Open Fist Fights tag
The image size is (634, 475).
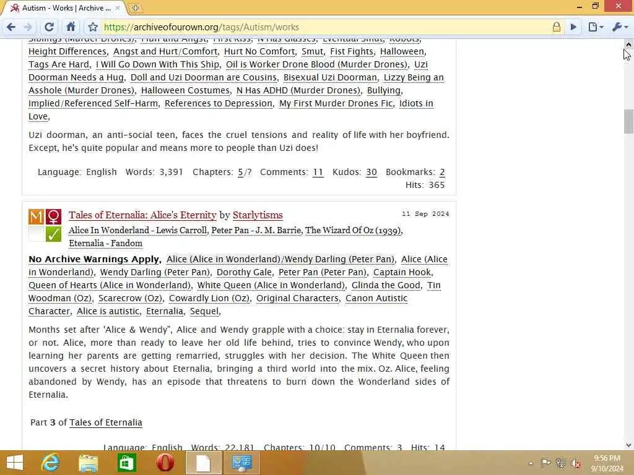coord(352,51)
